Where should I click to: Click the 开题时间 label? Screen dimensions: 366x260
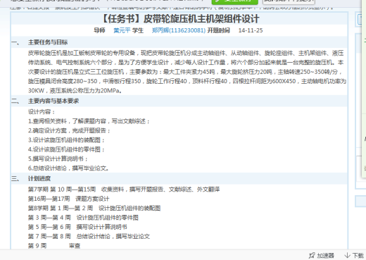pos(219,30)
